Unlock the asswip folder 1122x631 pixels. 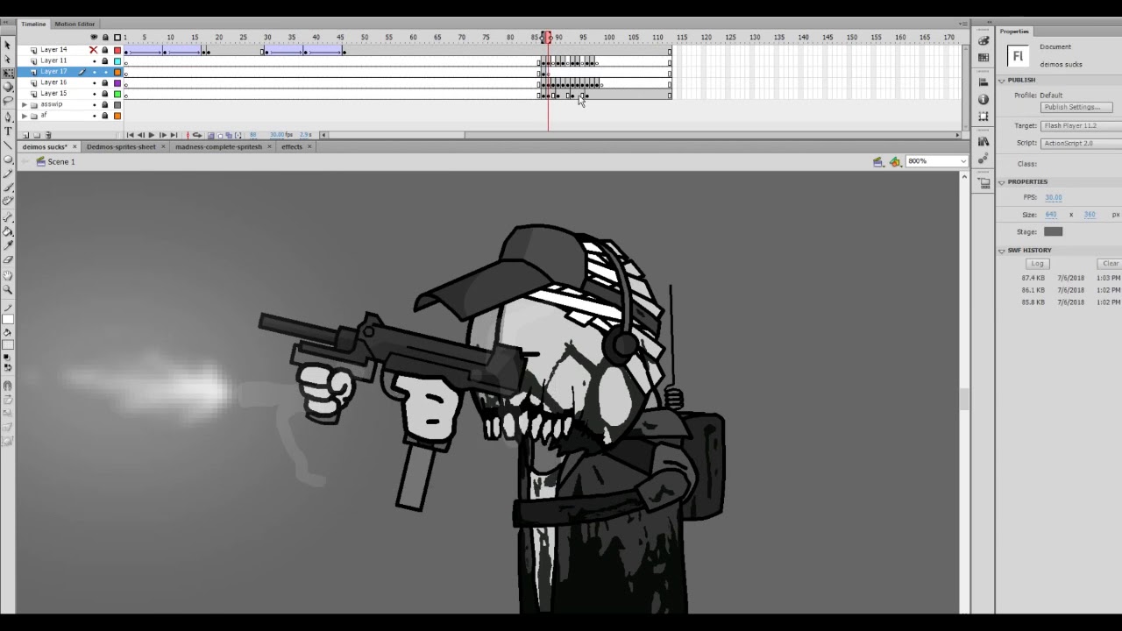click(x=105, y=104)
